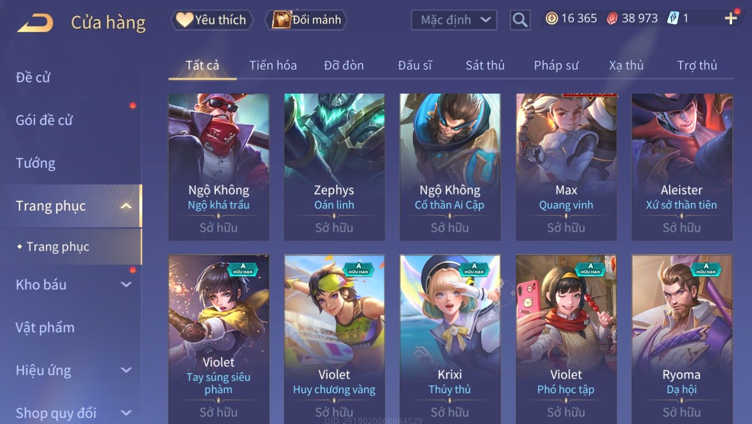Click the gold coin balance icon
This screenshot has height=424, width=752.
(x=551, y=18)
